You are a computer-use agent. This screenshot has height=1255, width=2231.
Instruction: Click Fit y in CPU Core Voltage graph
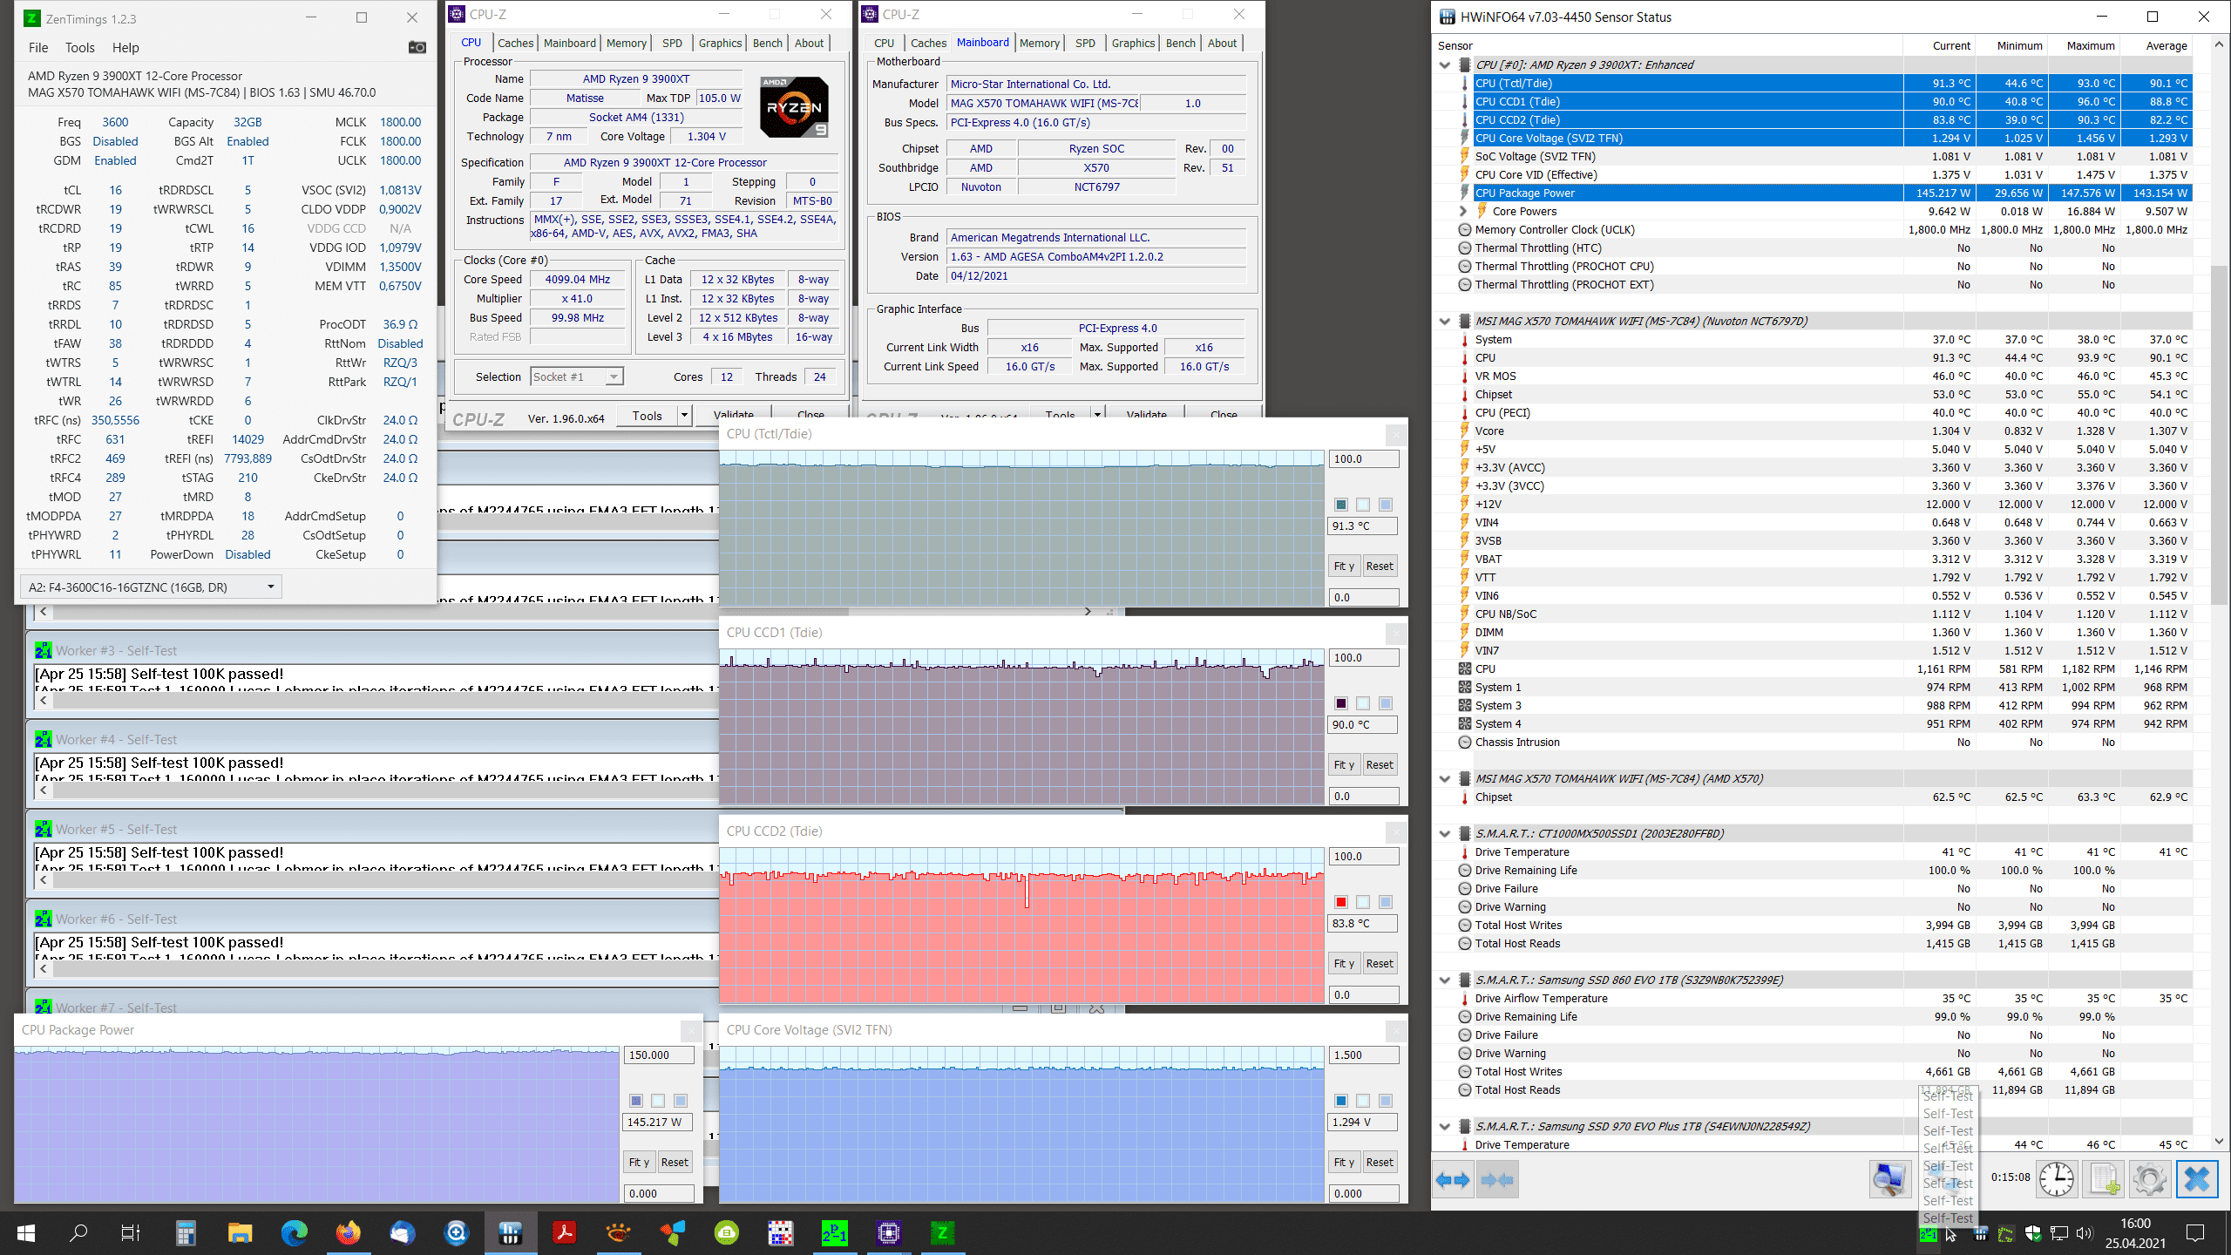click(1343, 1162)
